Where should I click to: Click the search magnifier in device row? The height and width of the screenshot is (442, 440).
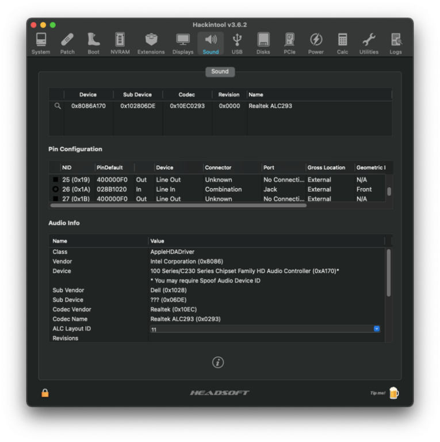58,106
